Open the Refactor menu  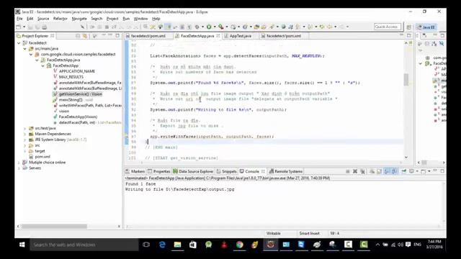(x=61, y=19)
